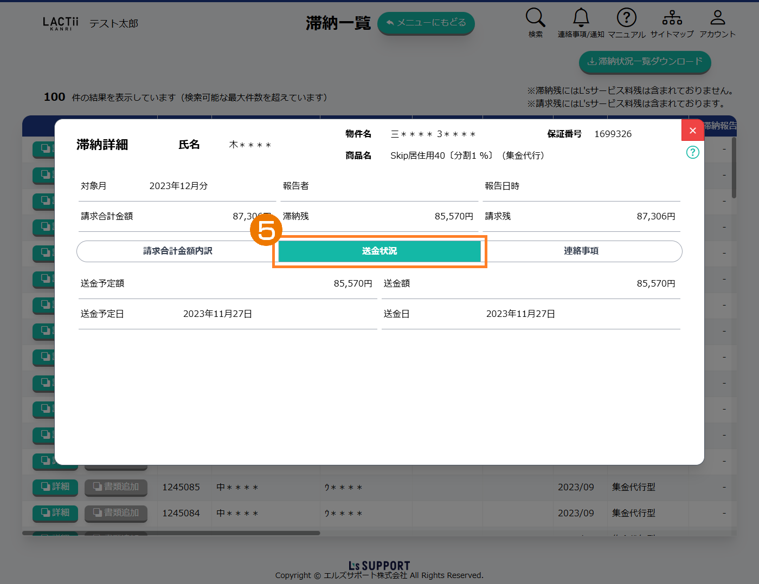
Task: Click the green help icon in dialog
Action: [x=692, y=152]
